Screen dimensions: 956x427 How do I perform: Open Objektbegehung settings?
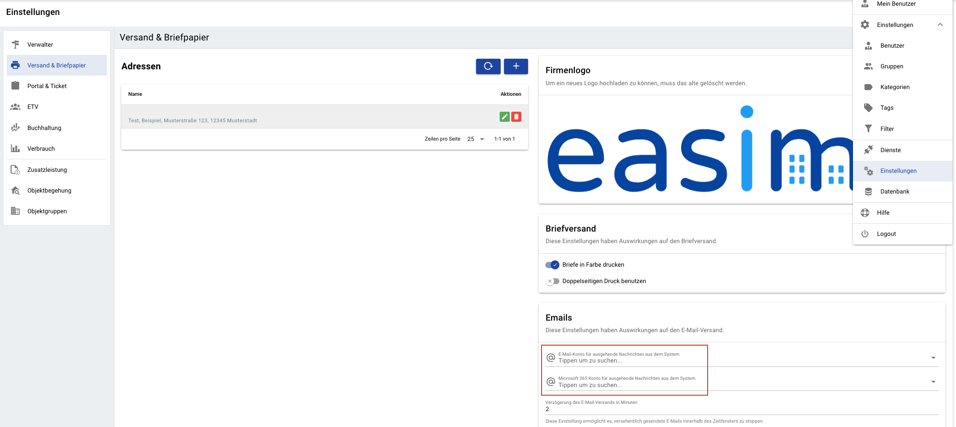(57, 190)
